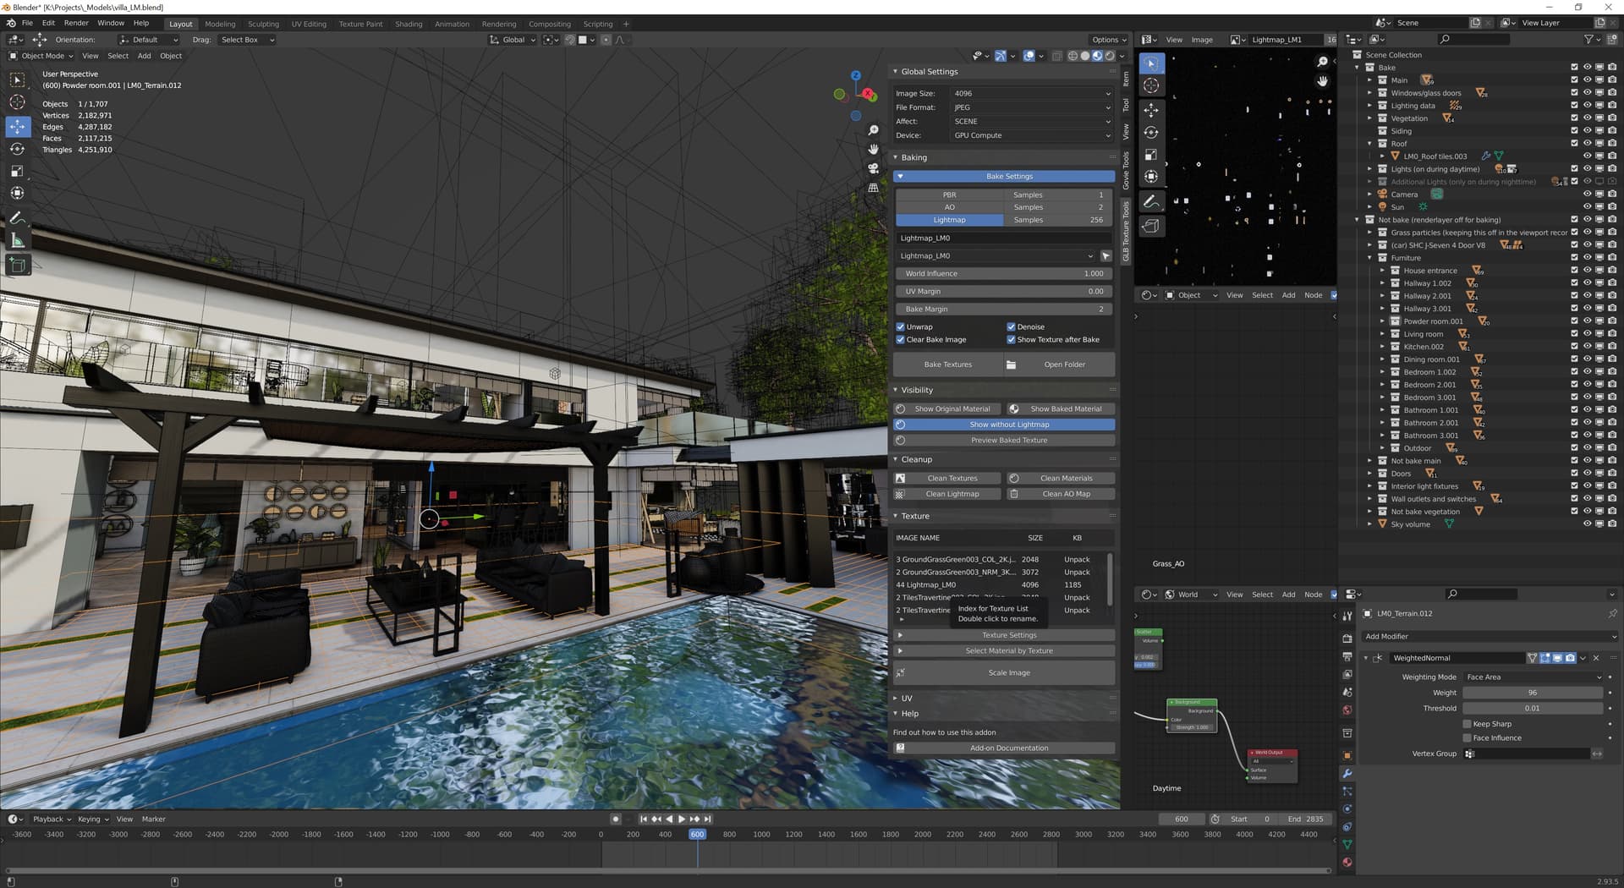Disable Clear Bake Image checkbox

click(900, 339)
